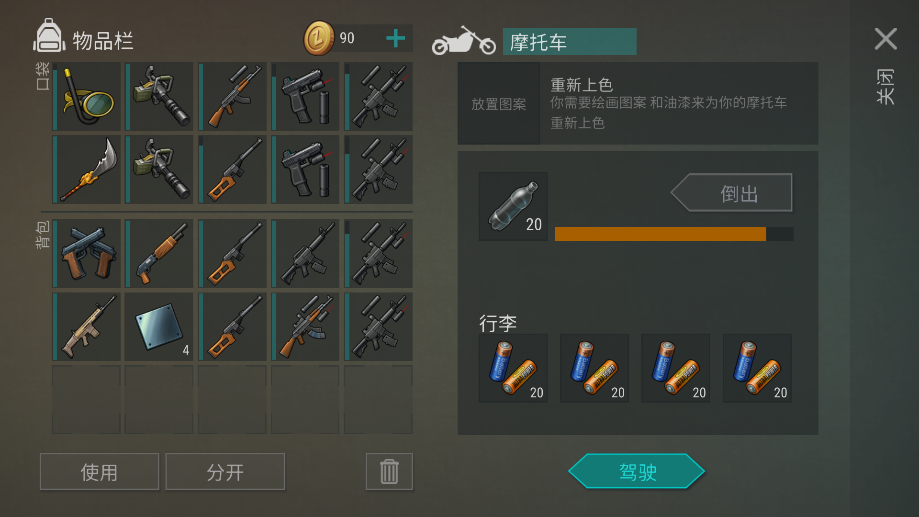Viewport: 919px width, 517px height.
Task: Select the metal plate stack of 4
Action: [159, 327]
